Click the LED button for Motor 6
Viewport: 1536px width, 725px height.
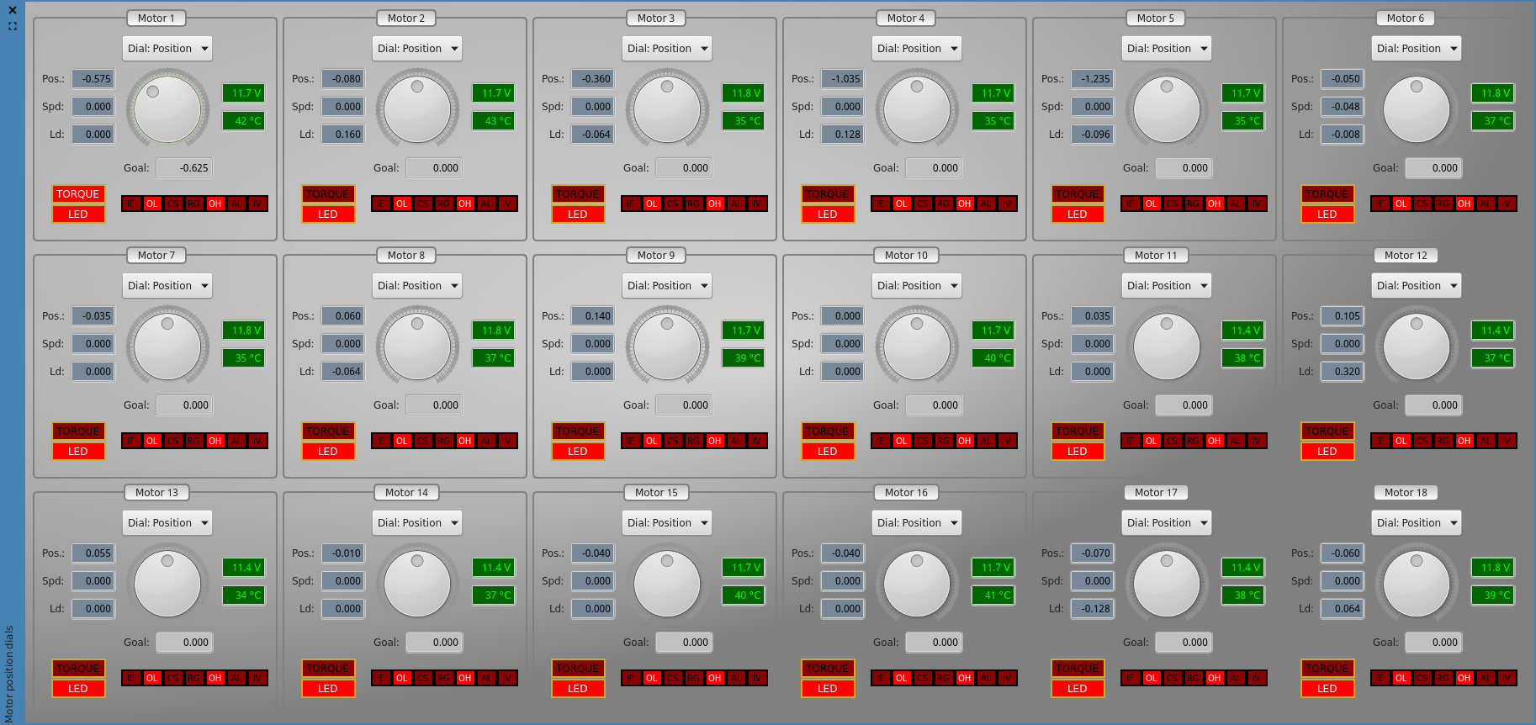coord(1327,214)
